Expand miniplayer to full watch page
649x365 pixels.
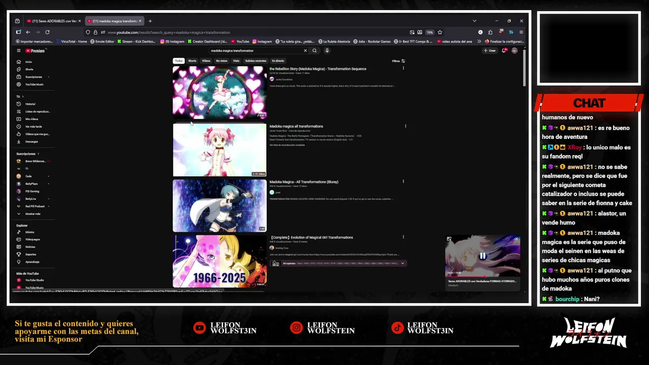coord(449,239)
